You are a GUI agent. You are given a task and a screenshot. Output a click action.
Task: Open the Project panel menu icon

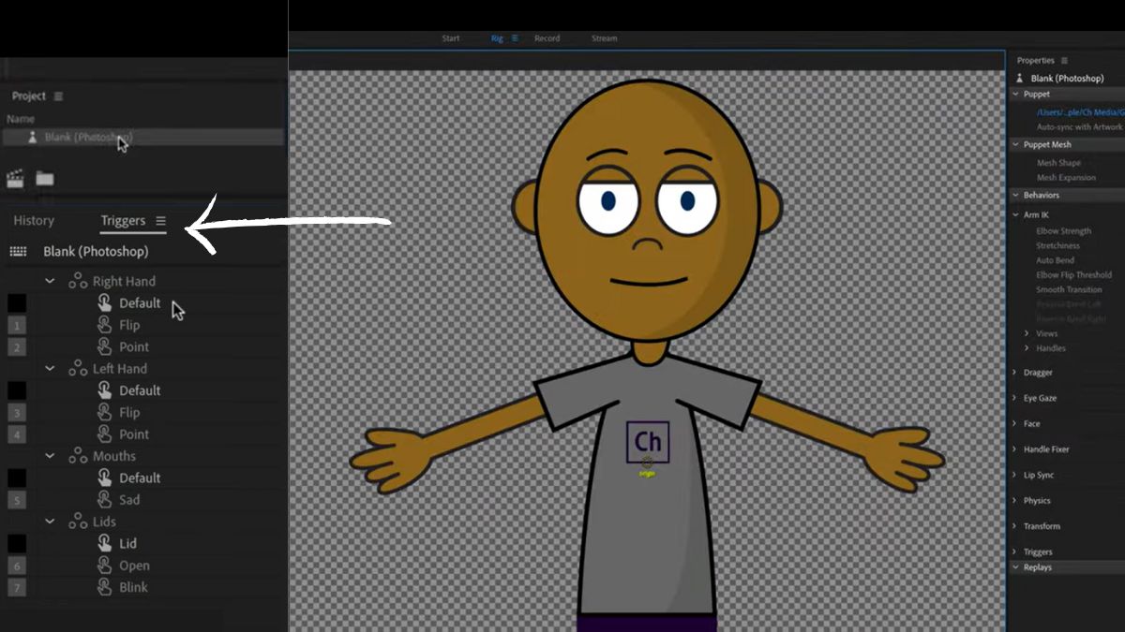click(58, 96)
